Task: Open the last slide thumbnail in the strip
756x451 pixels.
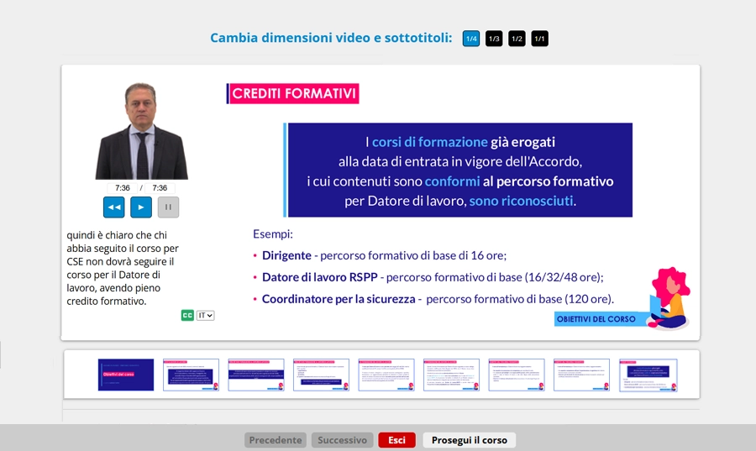Action: click(x=648, y=375)
